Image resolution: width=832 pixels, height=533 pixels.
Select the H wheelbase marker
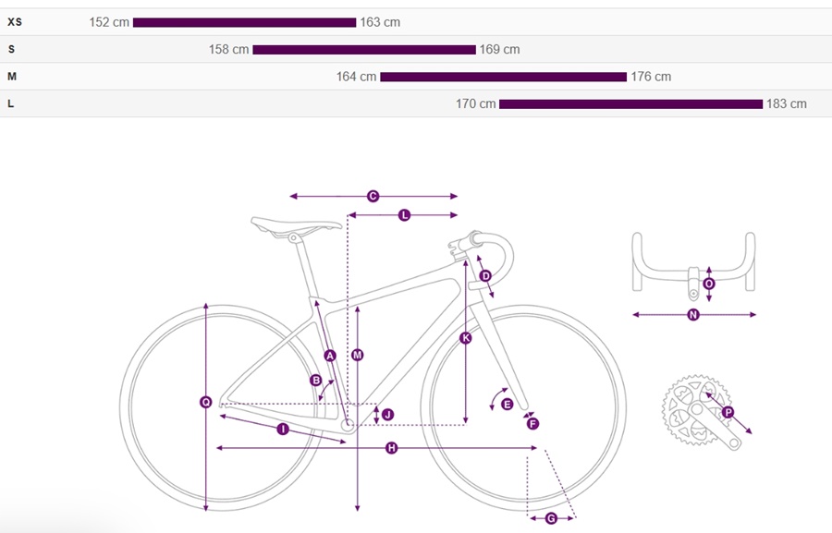(391, 448)
